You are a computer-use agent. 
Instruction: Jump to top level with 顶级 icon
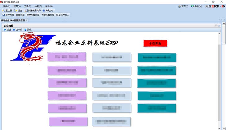(x=25, y=30)
